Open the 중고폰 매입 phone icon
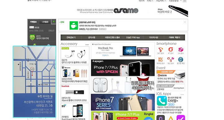This screenshot has width=224, height=120. point(181,61)
